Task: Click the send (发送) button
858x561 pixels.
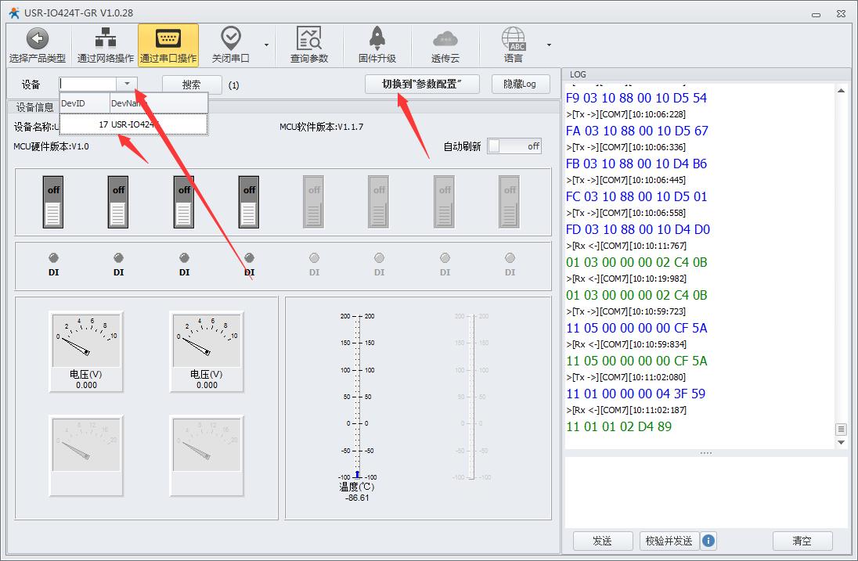Action: (x=603, y=541)
